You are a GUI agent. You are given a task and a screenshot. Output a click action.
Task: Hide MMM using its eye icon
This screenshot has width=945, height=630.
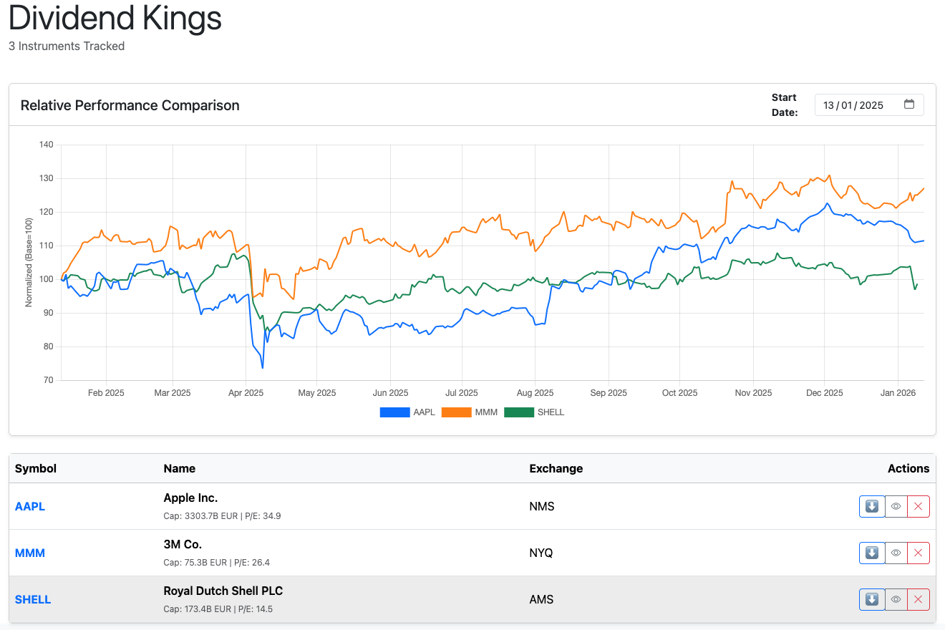click(896, 553)
